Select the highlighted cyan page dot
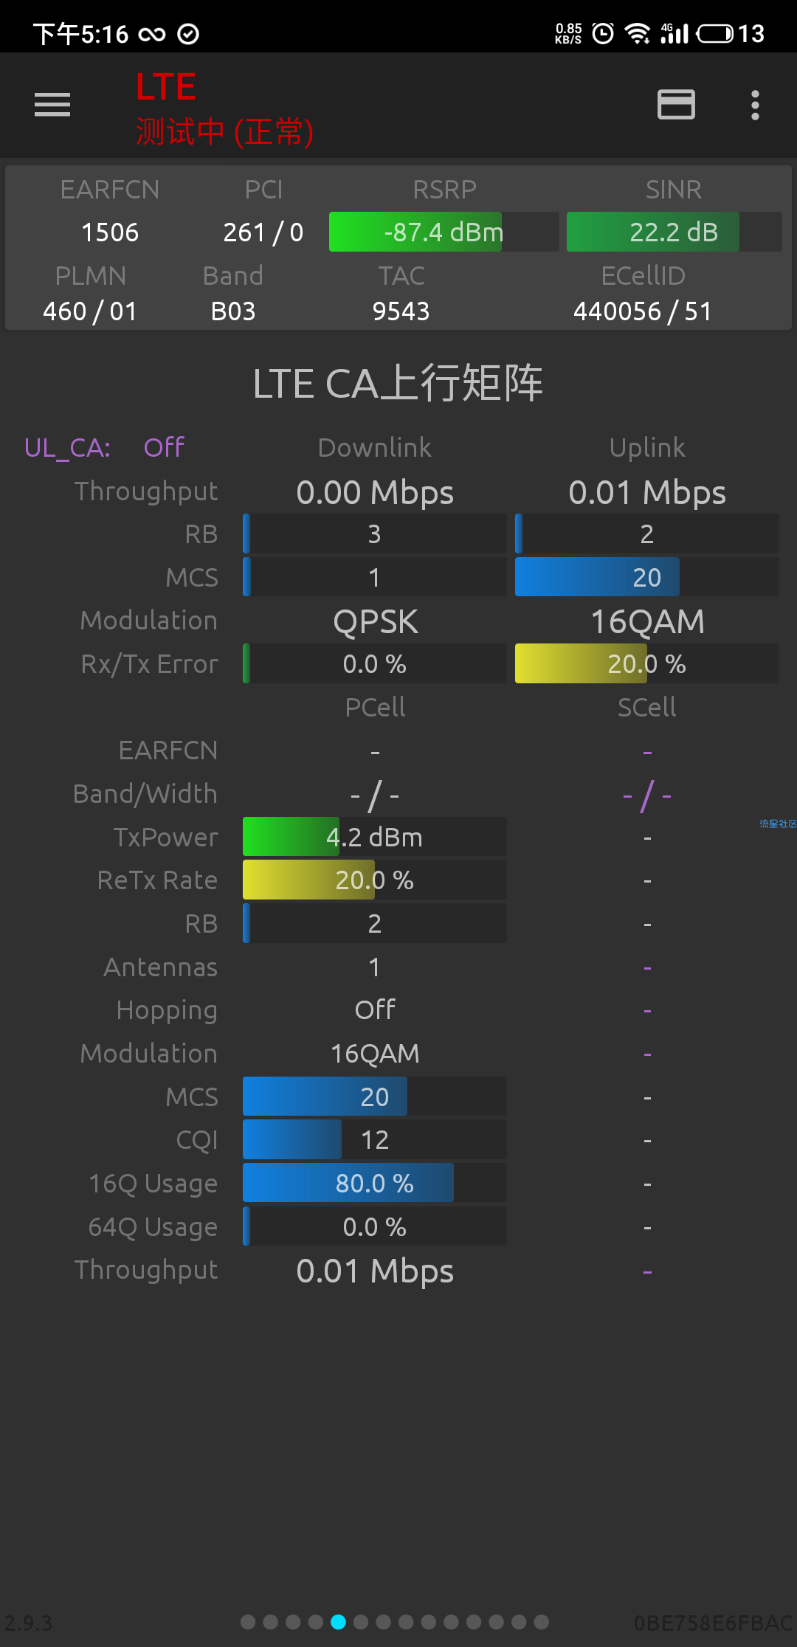This screenshot has height=1647, width=797. (338, 1622)
